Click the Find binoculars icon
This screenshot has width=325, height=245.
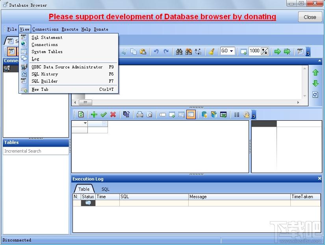point(179,52)
